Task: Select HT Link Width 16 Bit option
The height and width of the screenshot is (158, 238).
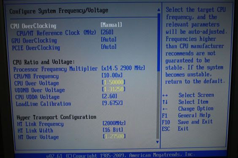Action: [x=113, y=130]
